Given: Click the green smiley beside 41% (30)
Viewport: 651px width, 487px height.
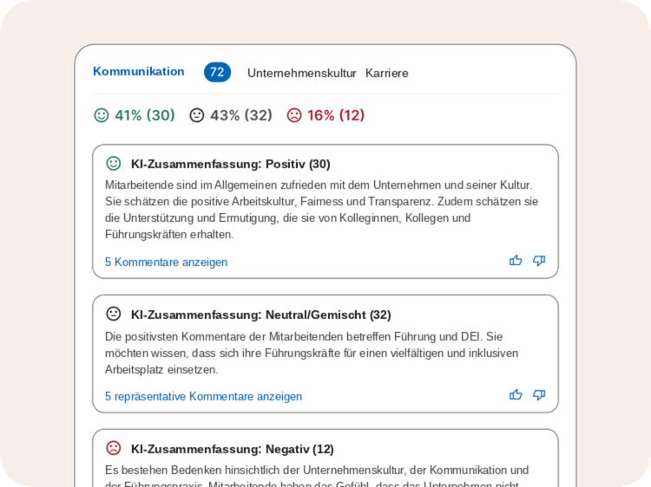Looking at the screenshot, I should 102,115.
